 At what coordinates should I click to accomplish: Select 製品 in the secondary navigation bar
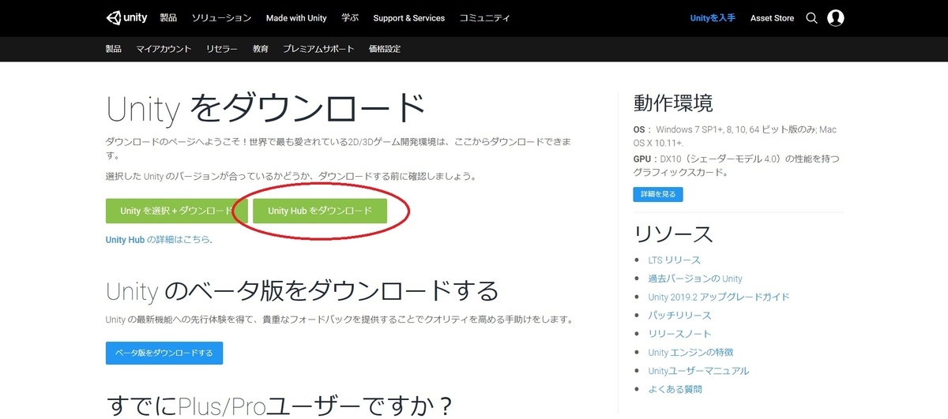point(114,49)
